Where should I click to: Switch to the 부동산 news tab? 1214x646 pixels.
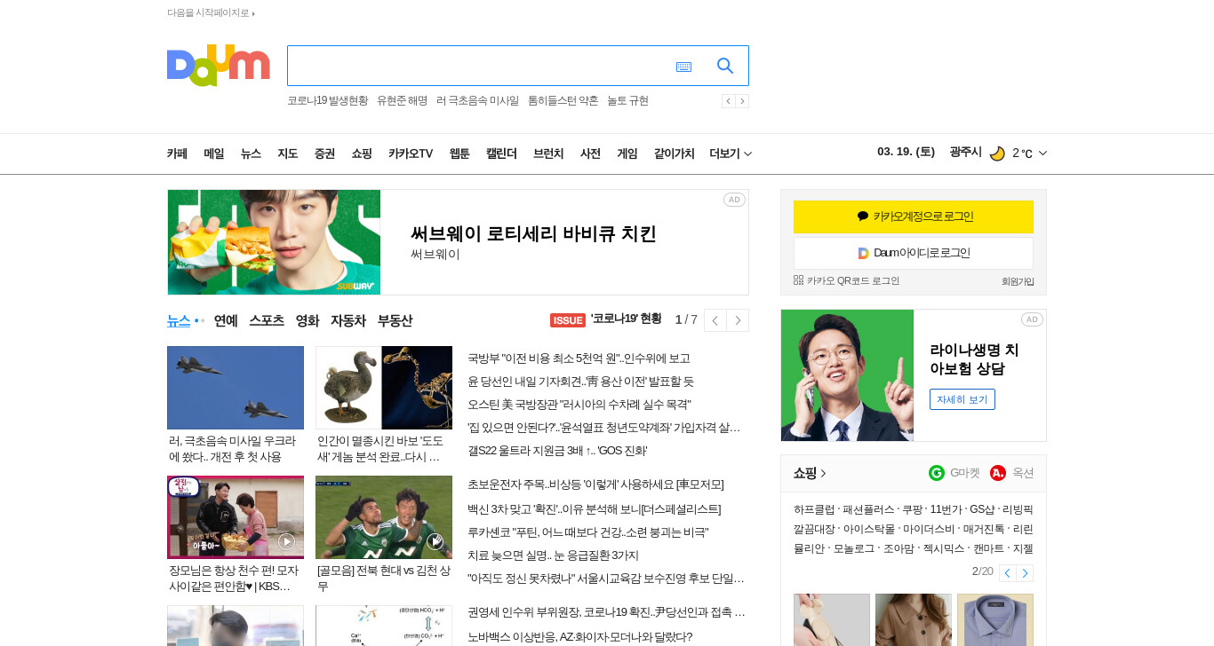point(395,320)
